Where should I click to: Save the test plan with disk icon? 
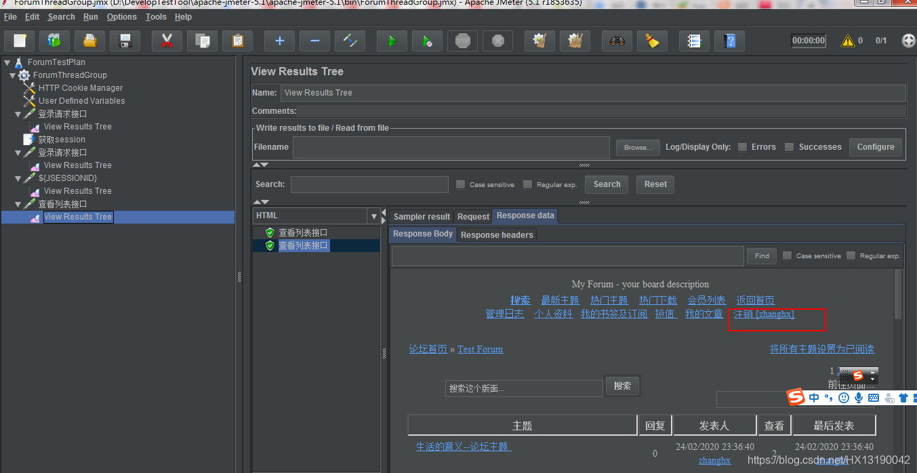tap(125, 41)
